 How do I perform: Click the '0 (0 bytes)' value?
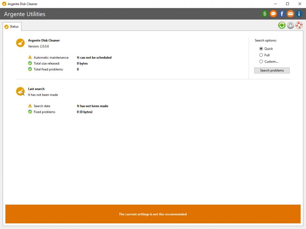click(x=85, y=112)
